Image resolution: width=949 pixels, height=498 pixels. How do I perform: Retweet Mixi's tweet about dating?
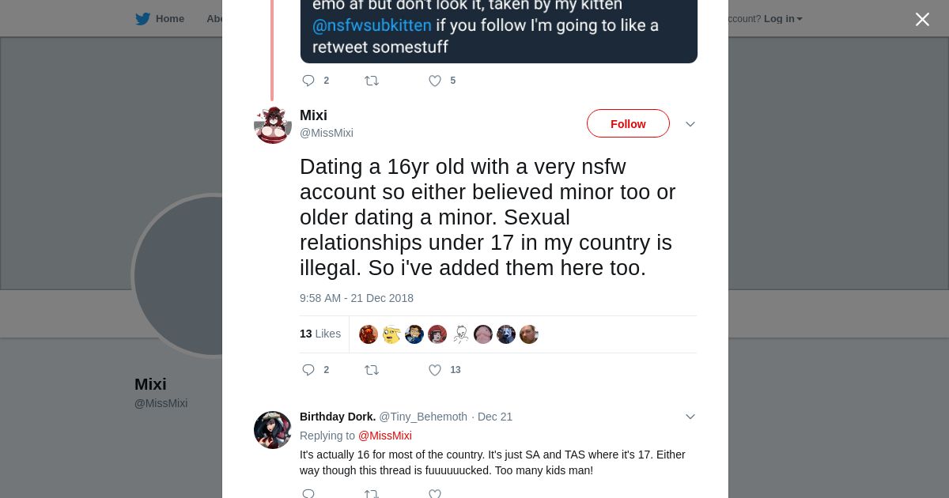point(372,370)
